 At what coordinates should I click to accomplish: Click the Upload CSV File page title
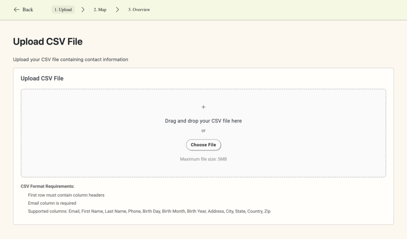pyautogui.click(x=48, y=41)
